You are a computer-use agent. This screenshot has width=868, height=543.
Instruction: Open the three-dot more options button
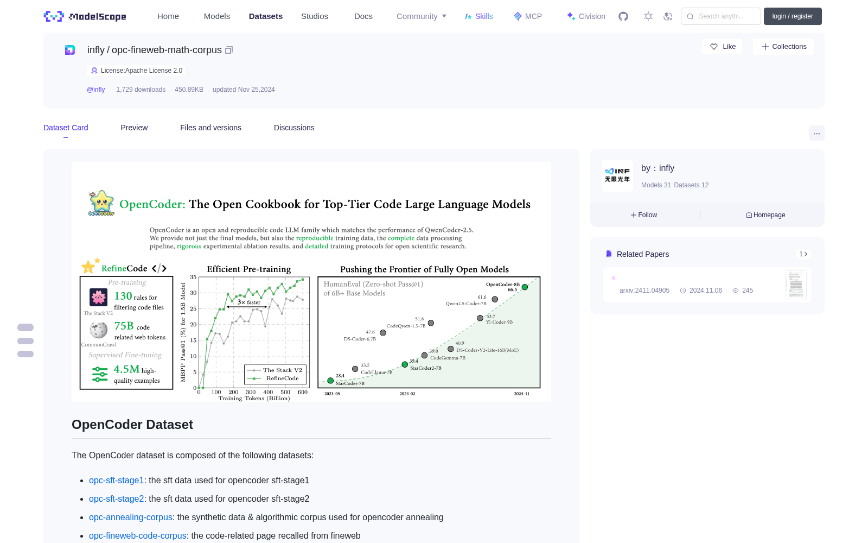pos(816,133)
